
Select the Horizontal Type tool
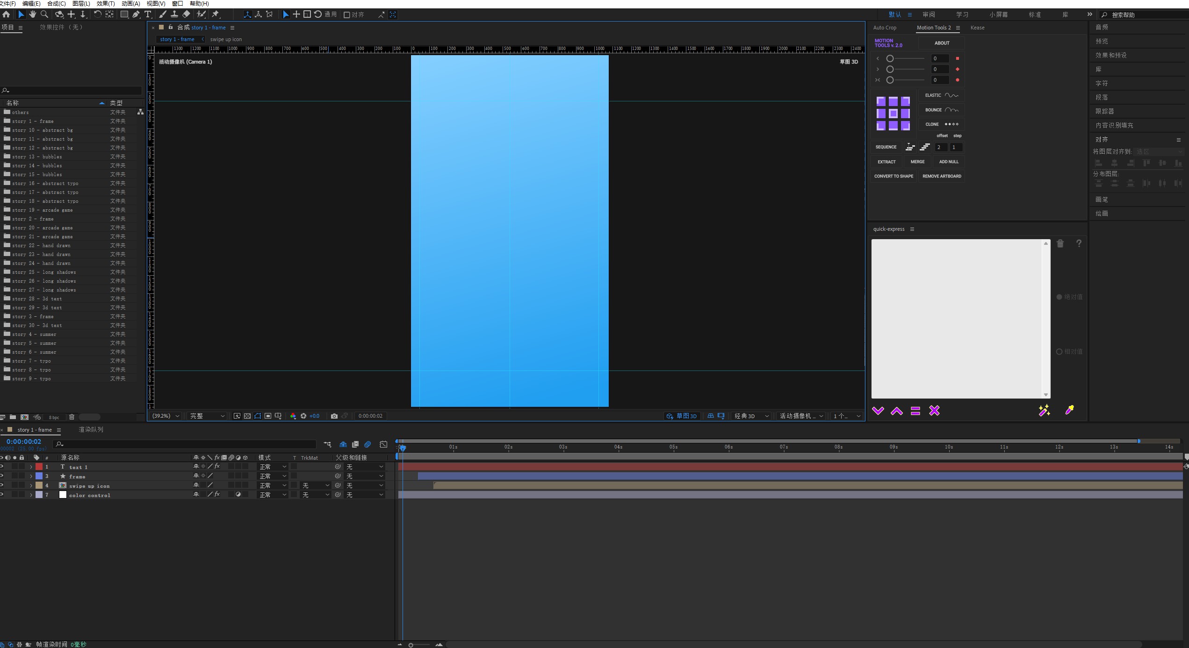(x=148, y=14)
